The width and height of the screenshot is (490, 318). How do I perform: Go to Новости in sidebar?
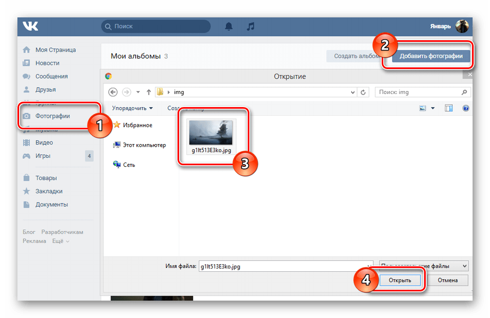click(x=47, y=63)
